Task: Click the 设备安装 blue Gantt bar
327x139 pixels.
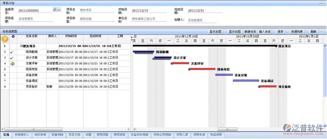Action: point(224,75)
